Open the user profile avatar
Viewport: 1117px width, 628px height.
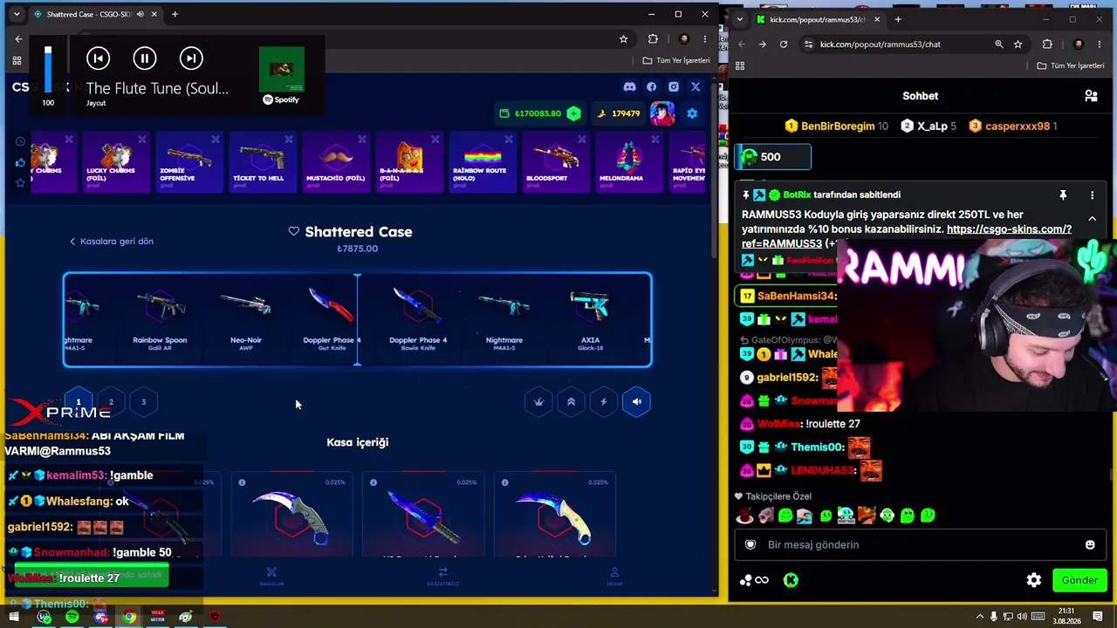(662, 113)
